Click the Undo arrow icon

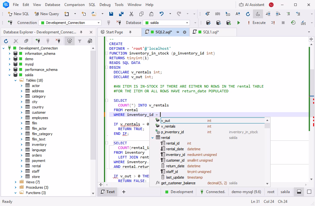tap(162, 14)
